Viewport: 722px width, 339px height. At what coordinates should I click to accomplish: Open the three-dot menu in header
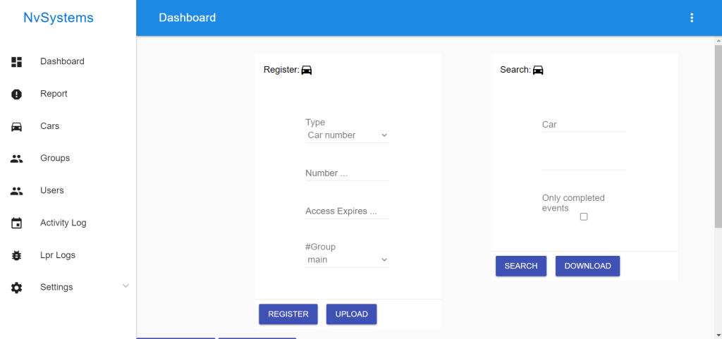(x=691, y=18)
